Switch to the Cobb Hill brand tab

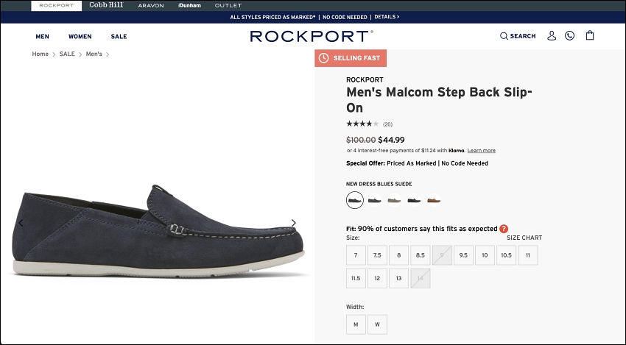106,5
